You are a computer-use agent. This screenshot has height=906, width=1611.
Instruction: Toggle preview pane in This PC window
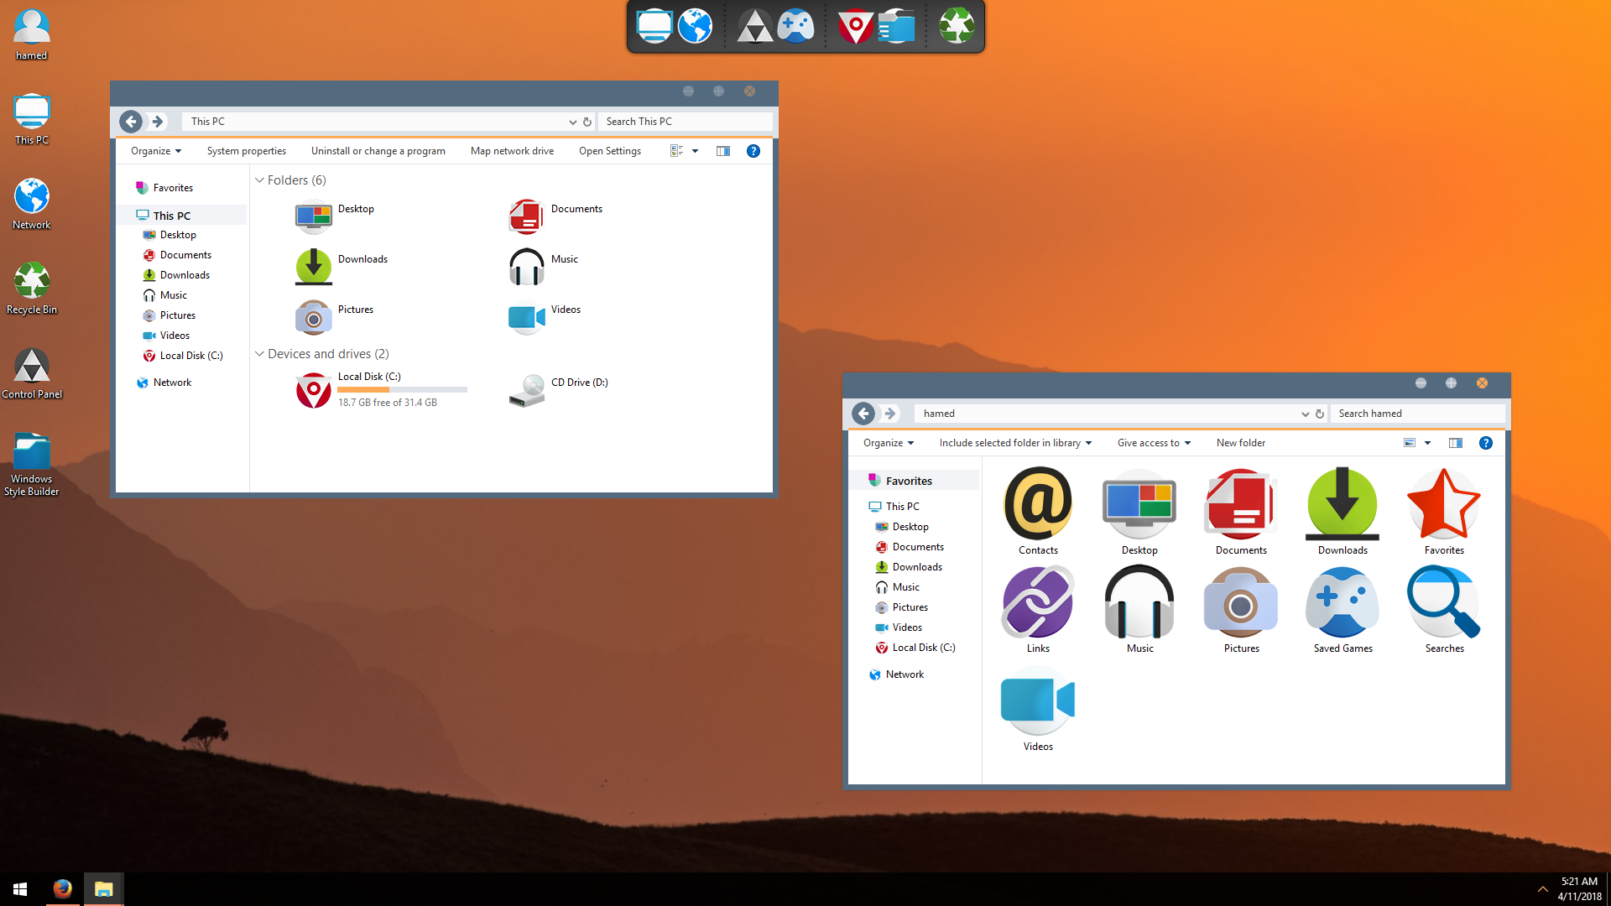click(x=722, y=151)
